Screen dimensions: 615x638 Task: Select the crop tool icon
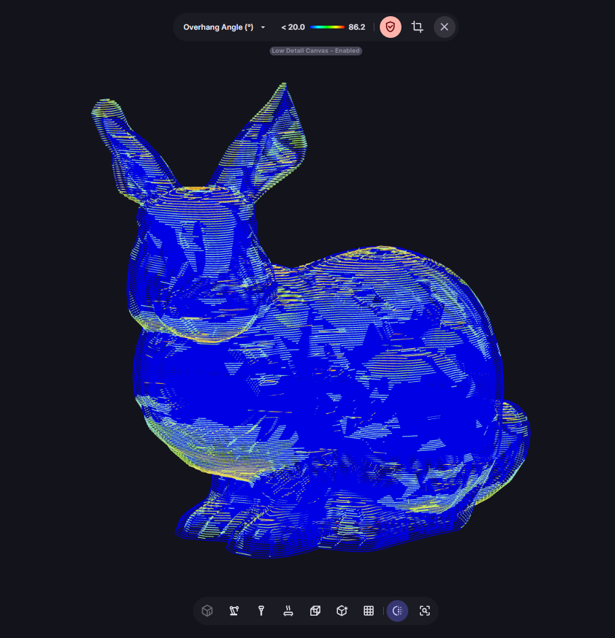[418, 27]
